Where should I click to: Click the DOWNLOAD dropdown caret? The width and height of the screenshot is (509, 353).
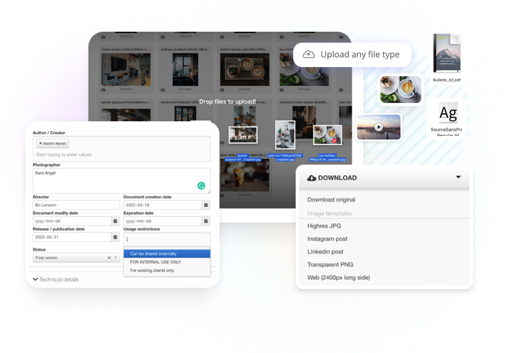458,177
